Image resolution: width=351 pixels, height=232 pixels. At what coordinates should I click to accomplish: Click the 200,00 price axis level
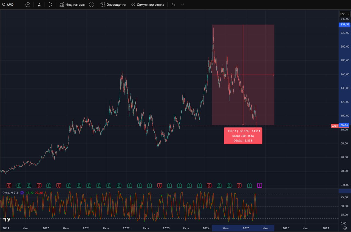pyautogui.click(x=345, y=47)
